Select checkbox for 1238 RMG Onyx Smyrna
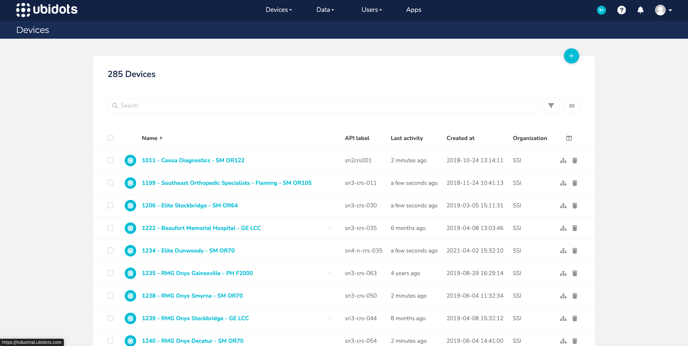This screenshot has height=346, width=688. [110, 295]
